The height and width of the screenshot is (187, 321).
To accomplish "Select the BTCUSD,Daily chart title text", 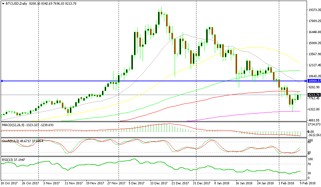I will pos(16,3).
